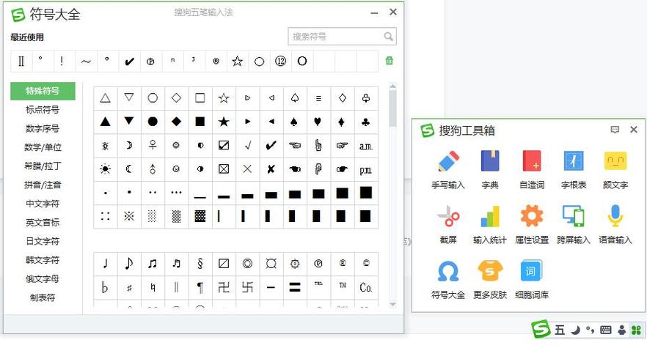The width and height of the screenshot is (647, 348).
Task: Select the 标点符号 category
Action: tap(43, 110)
